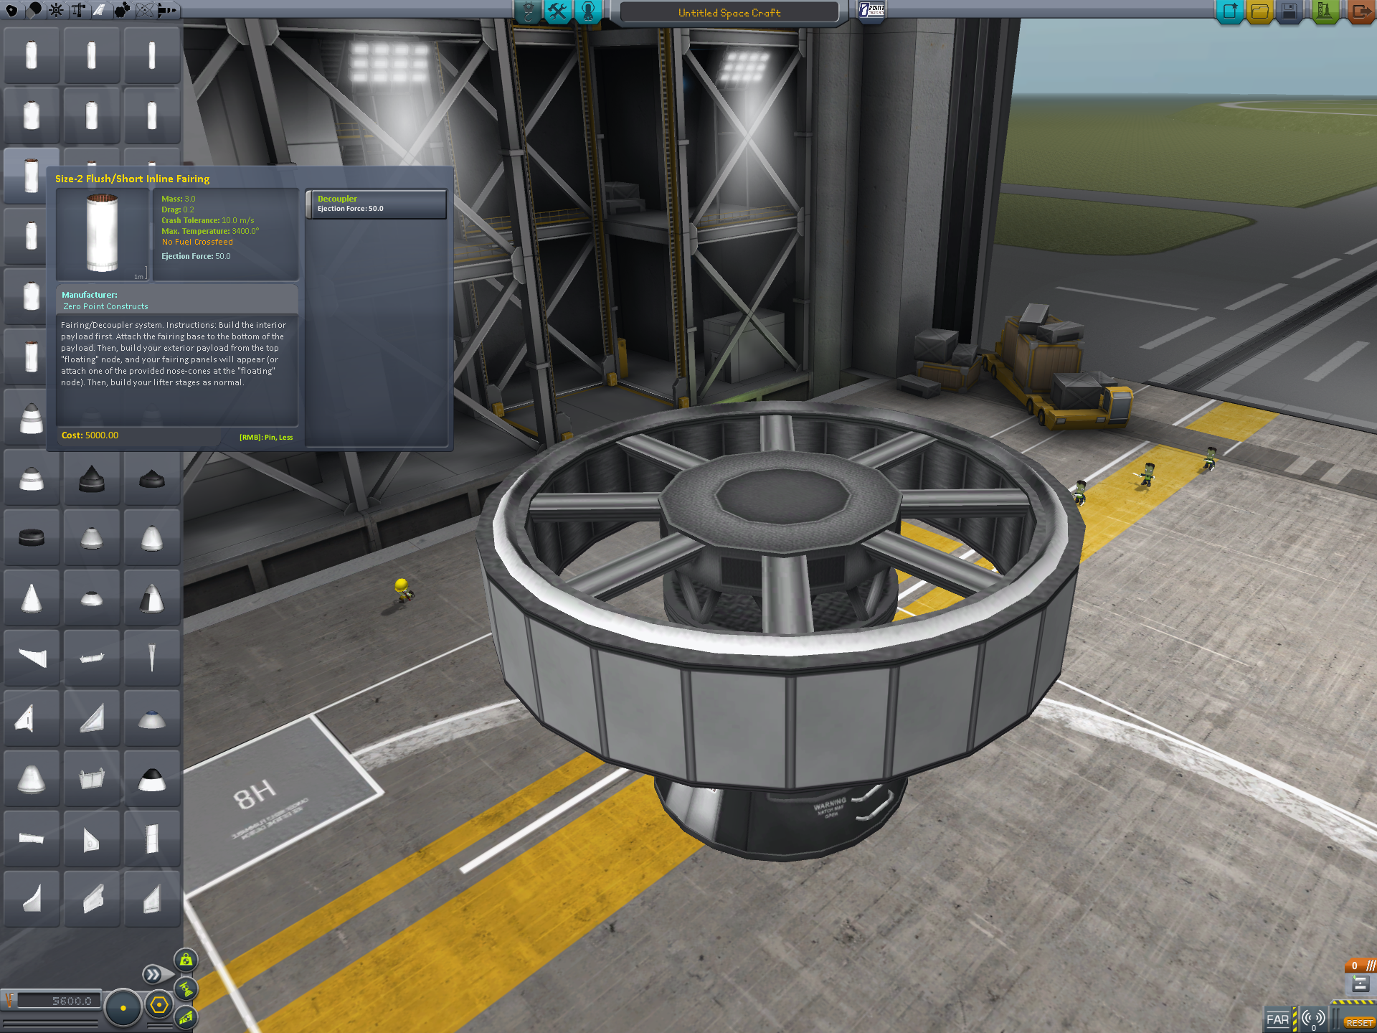The width and height of the screenshot is (1377, 1033).
Task: Toggle the FAR toolbar button
Action: 1278,1019
